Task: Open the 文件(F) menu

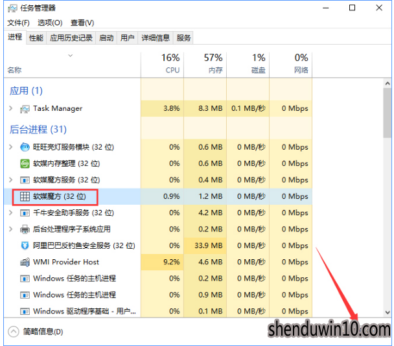Action: tap(18, 23)
